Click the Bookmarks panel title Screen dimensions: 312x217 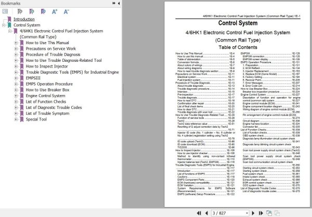coord(10,3)
